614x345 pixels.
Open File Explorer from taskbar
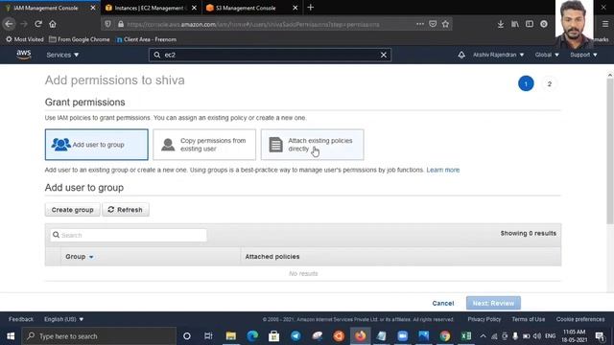point(230,336)
